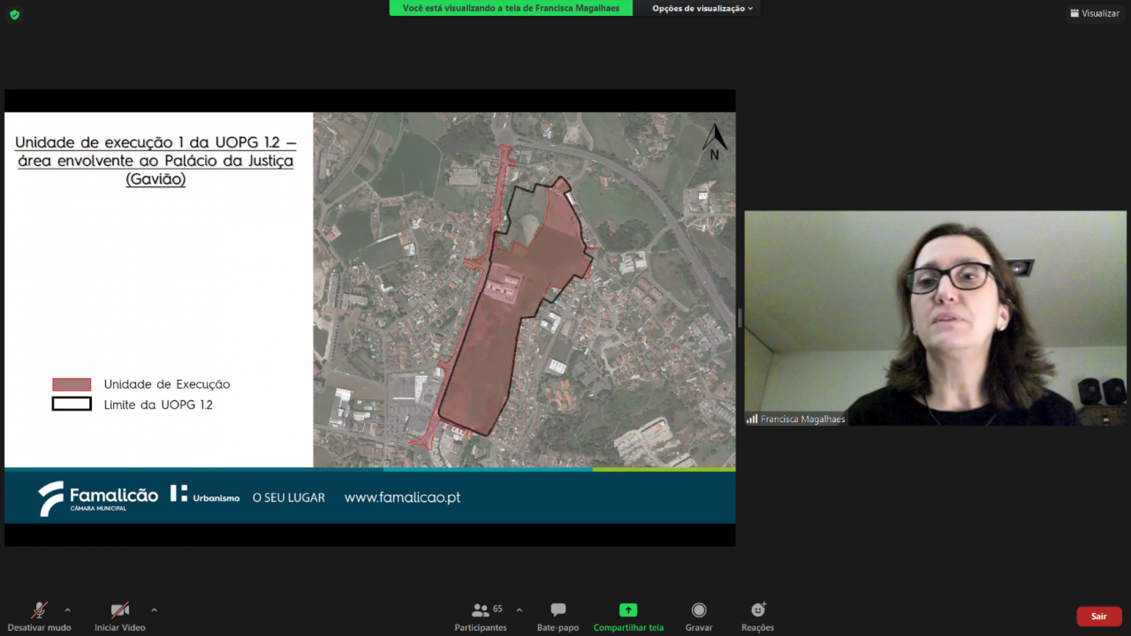Click the green encryption shield icon

click(15, 15)
